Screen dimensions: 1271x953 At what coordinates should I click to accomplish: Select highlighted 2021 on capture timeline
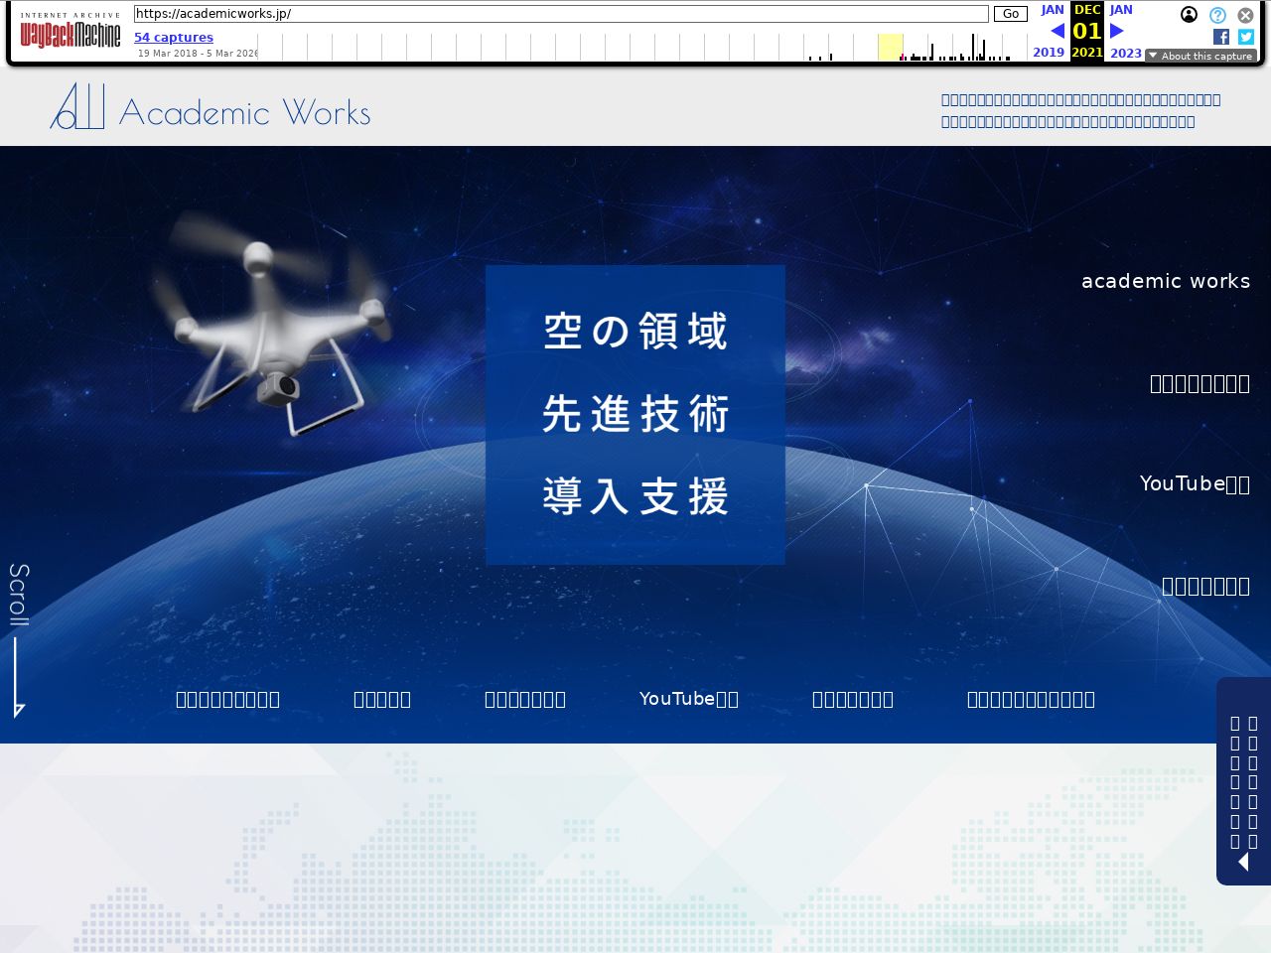pos(1087,52)
